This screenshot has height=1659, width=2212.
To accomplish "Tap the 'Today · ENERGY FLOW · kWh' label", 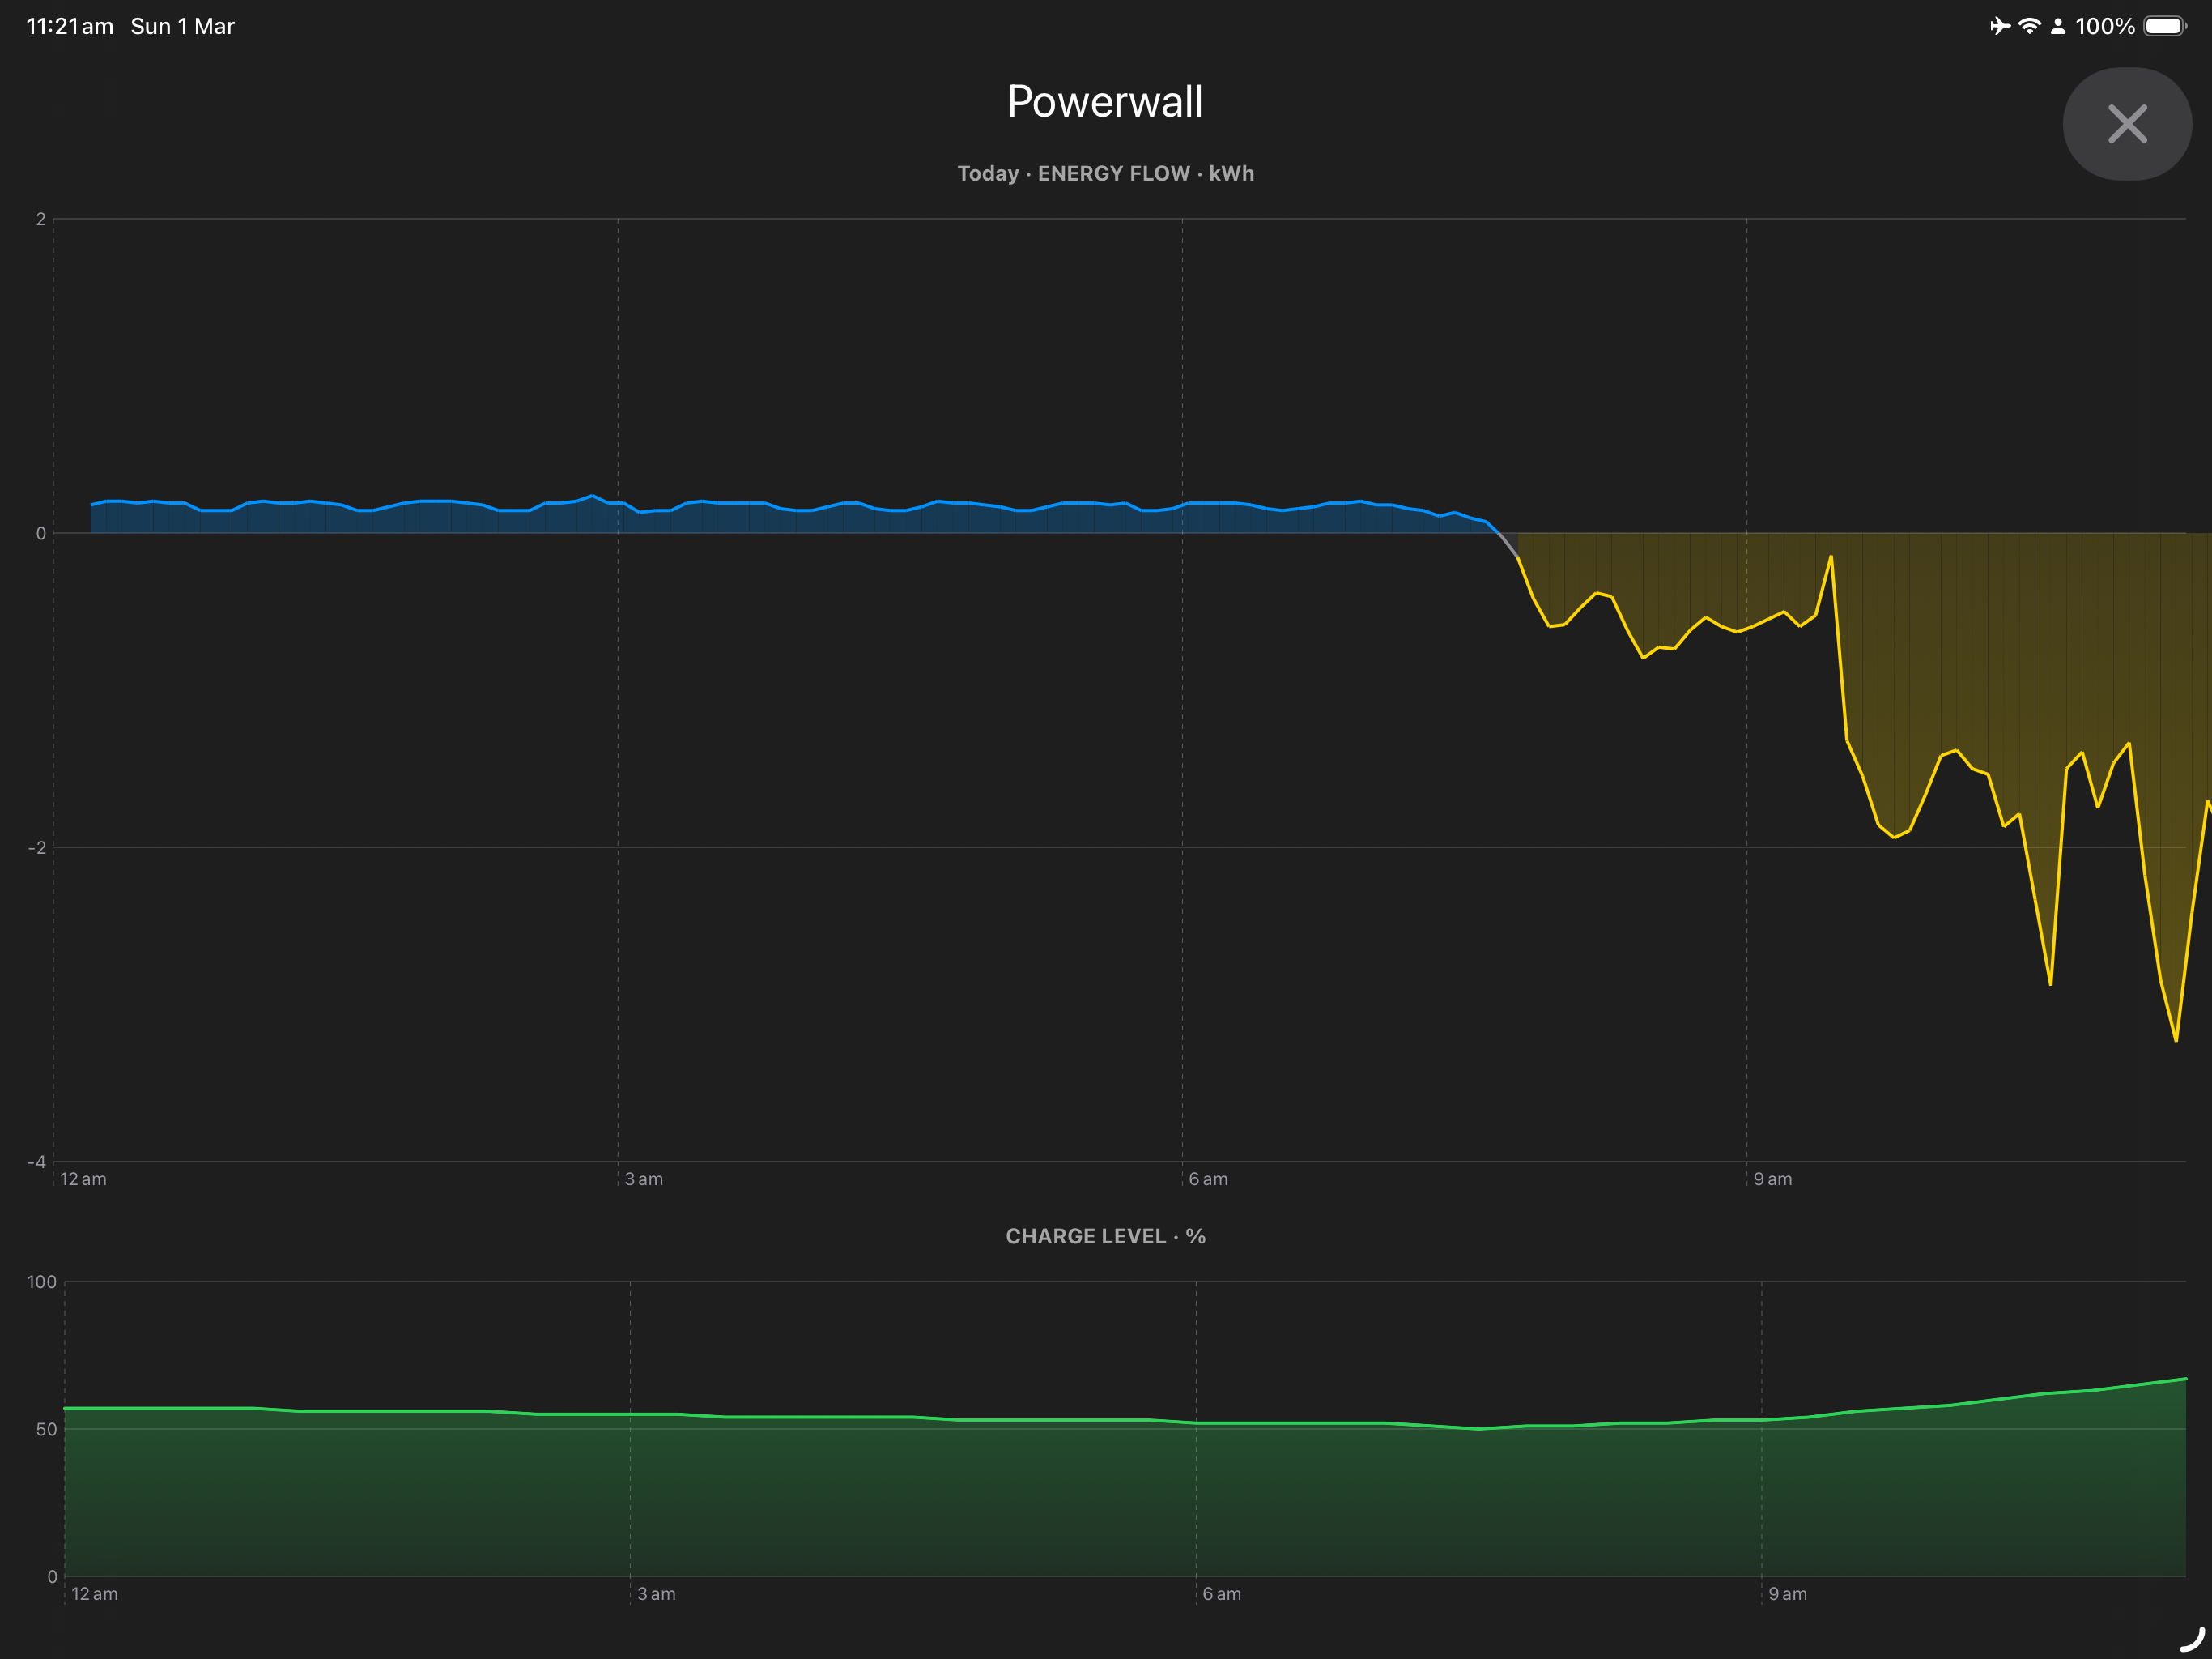I will click(1105, 173).
